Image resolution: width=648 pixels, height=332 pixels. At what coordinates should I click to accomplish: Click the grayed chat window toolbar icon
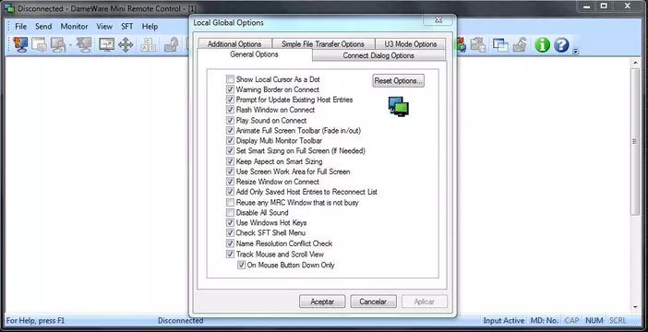[40, 44]
